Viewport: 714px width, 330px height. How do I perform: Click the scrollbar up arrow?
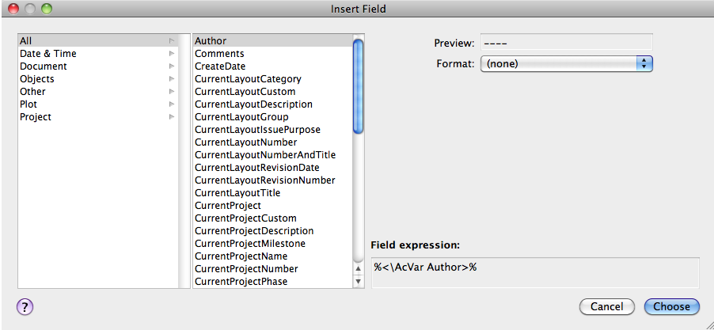358,269
